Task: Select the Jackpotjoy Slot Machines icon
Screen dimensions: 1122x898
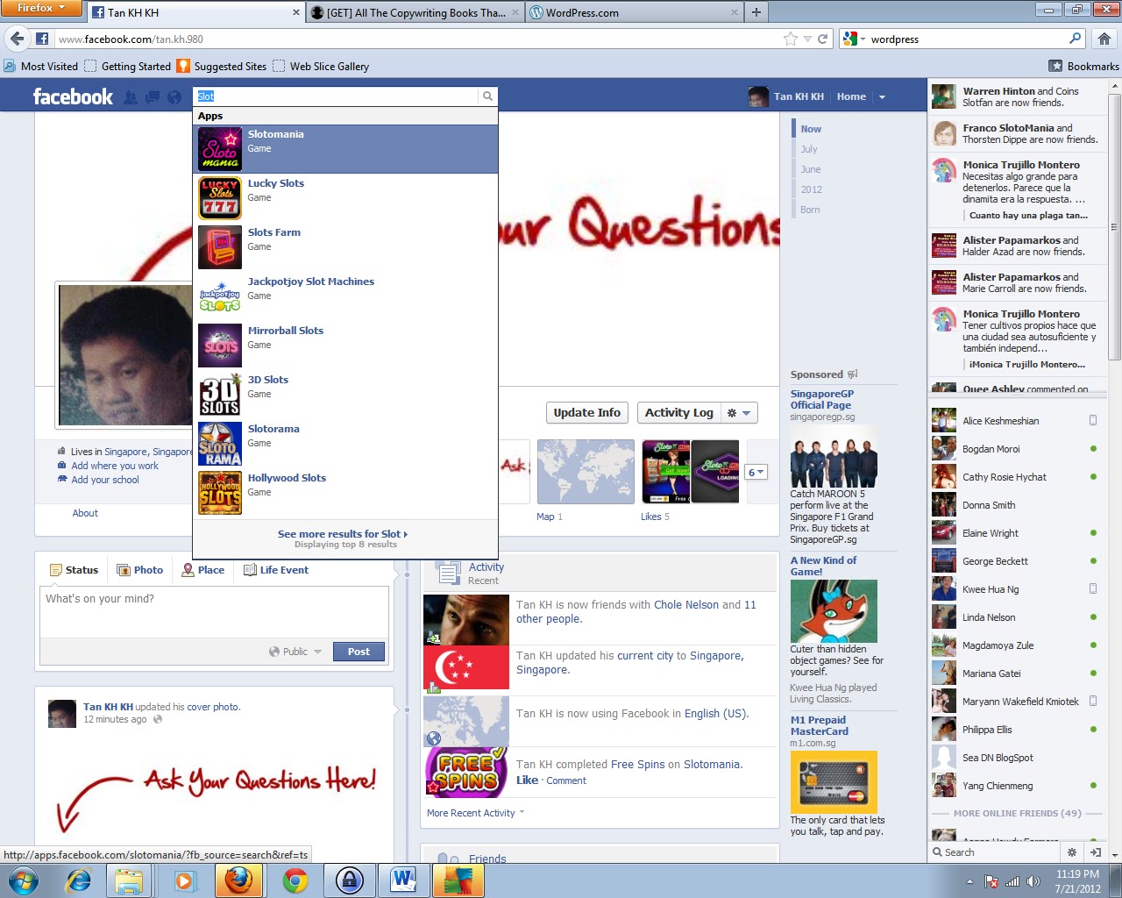Action: pyautogui.click(x=220, y=296)
